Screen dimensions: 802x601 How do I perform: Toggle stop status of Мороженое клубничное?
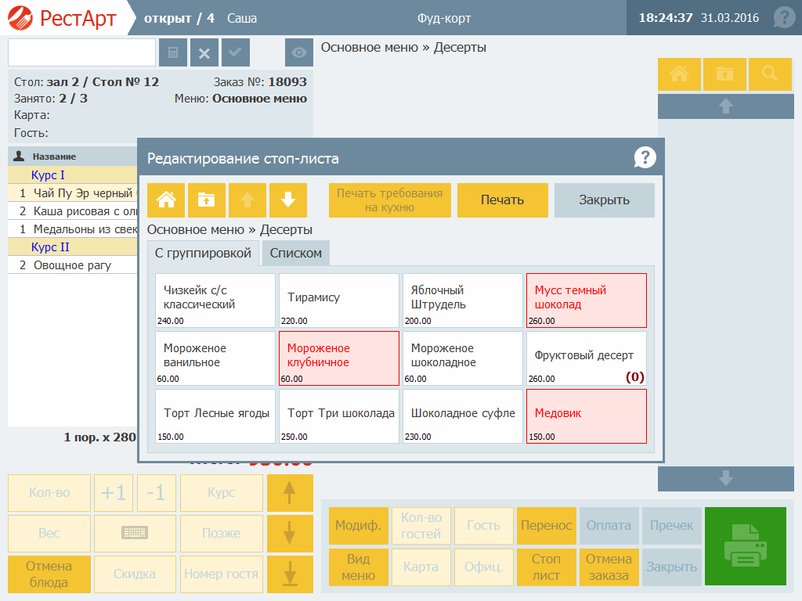point(338,358)
